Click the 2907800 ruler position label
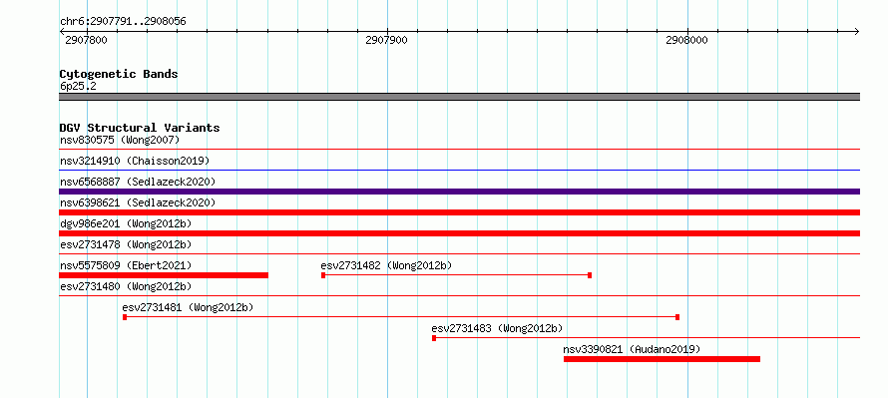888x398 pixels. point(86,41)
